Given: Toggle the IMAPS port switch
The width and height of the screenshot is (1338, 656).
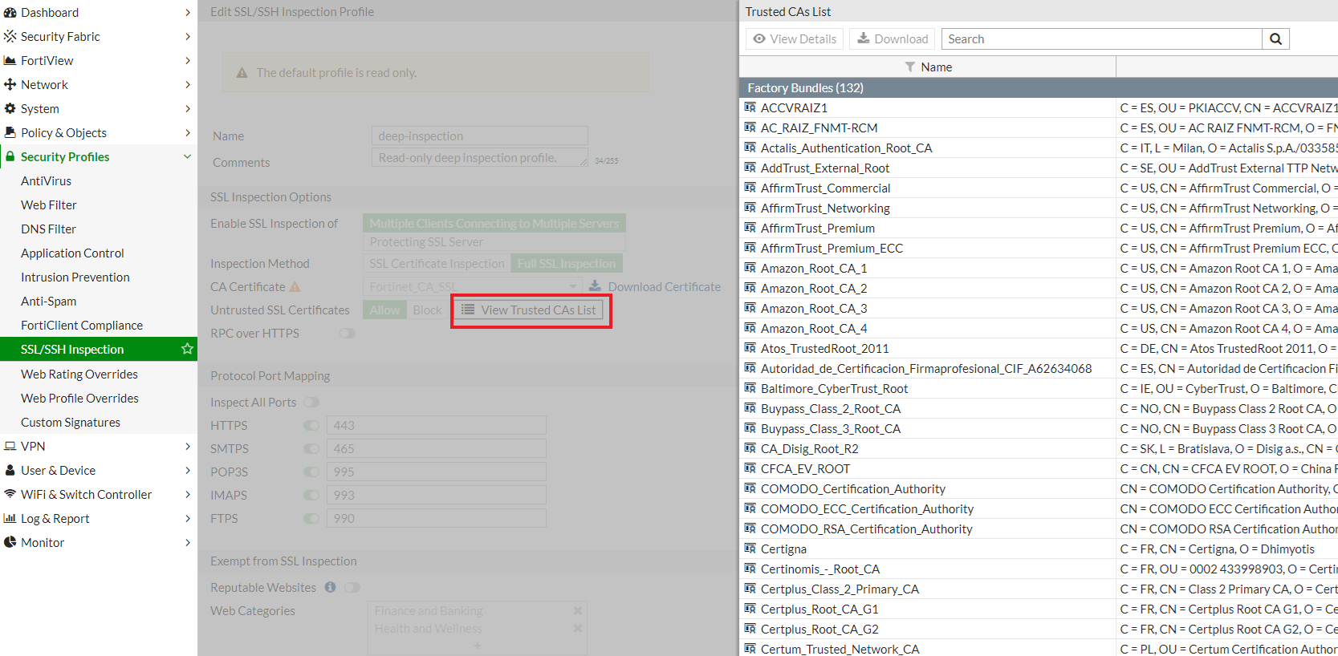Looking at the screenshot, I should (x=311, y=496).
